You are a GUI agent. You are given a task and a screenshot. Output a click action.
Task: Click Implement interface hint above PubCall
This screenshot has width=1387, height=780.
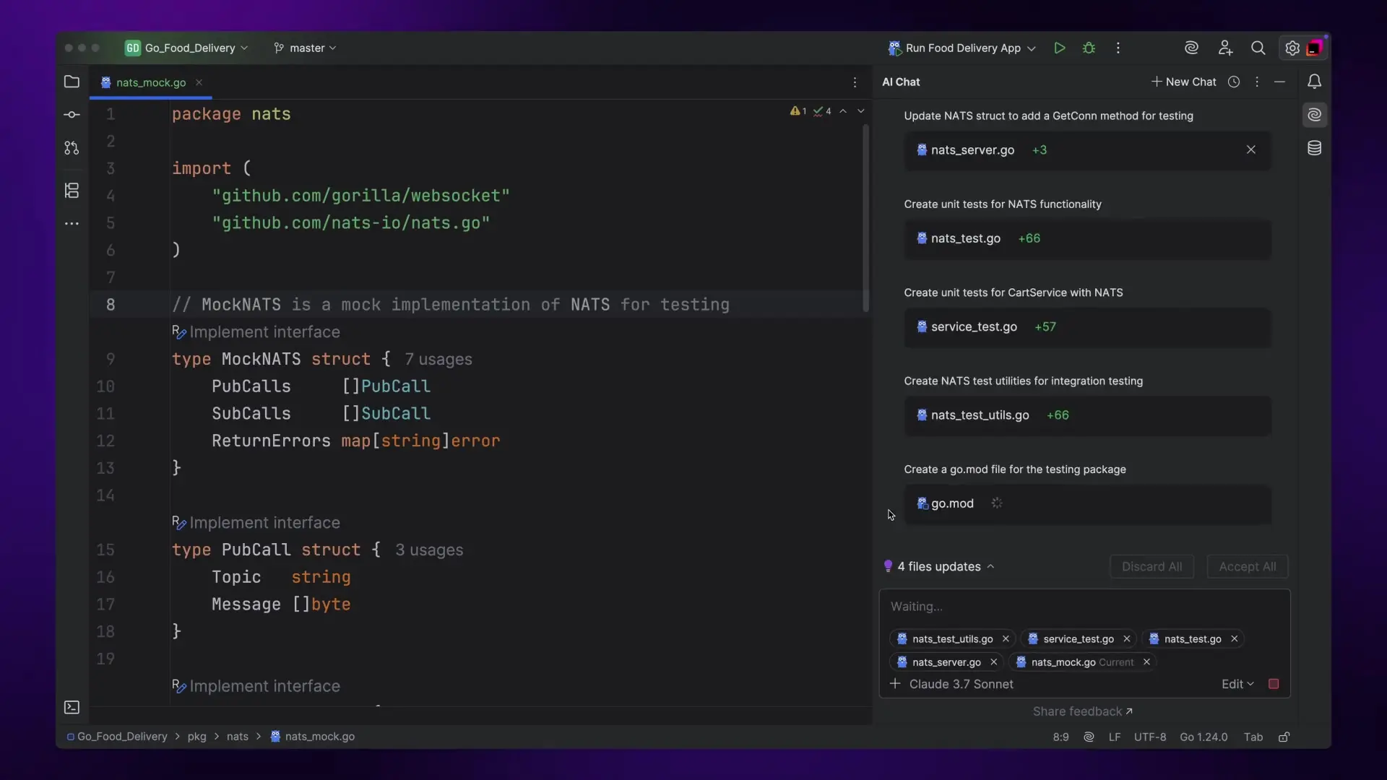pos(256,523)
